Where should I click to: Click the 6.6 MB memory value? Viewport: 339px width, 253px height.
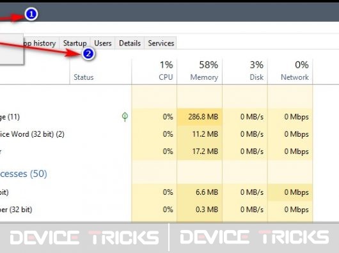[x=207, y=192]
